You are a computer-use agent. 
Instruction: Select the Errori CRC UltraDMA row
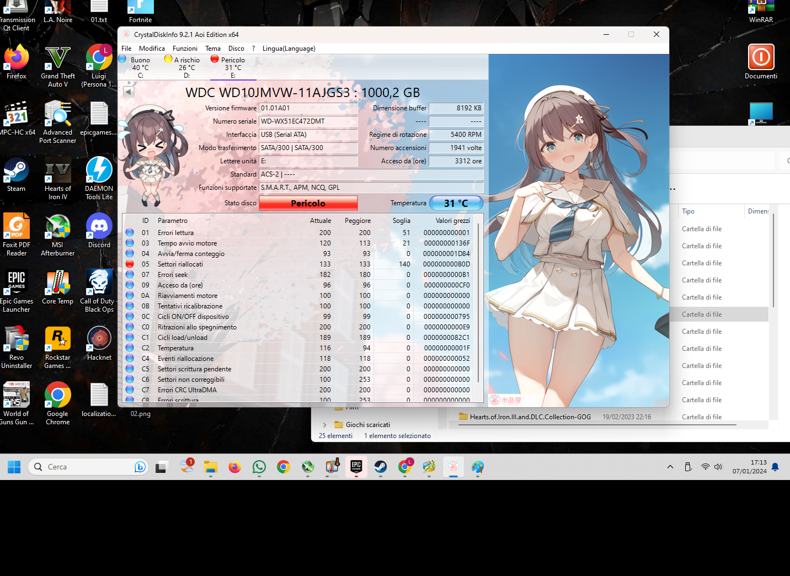[x=298, y=390]
